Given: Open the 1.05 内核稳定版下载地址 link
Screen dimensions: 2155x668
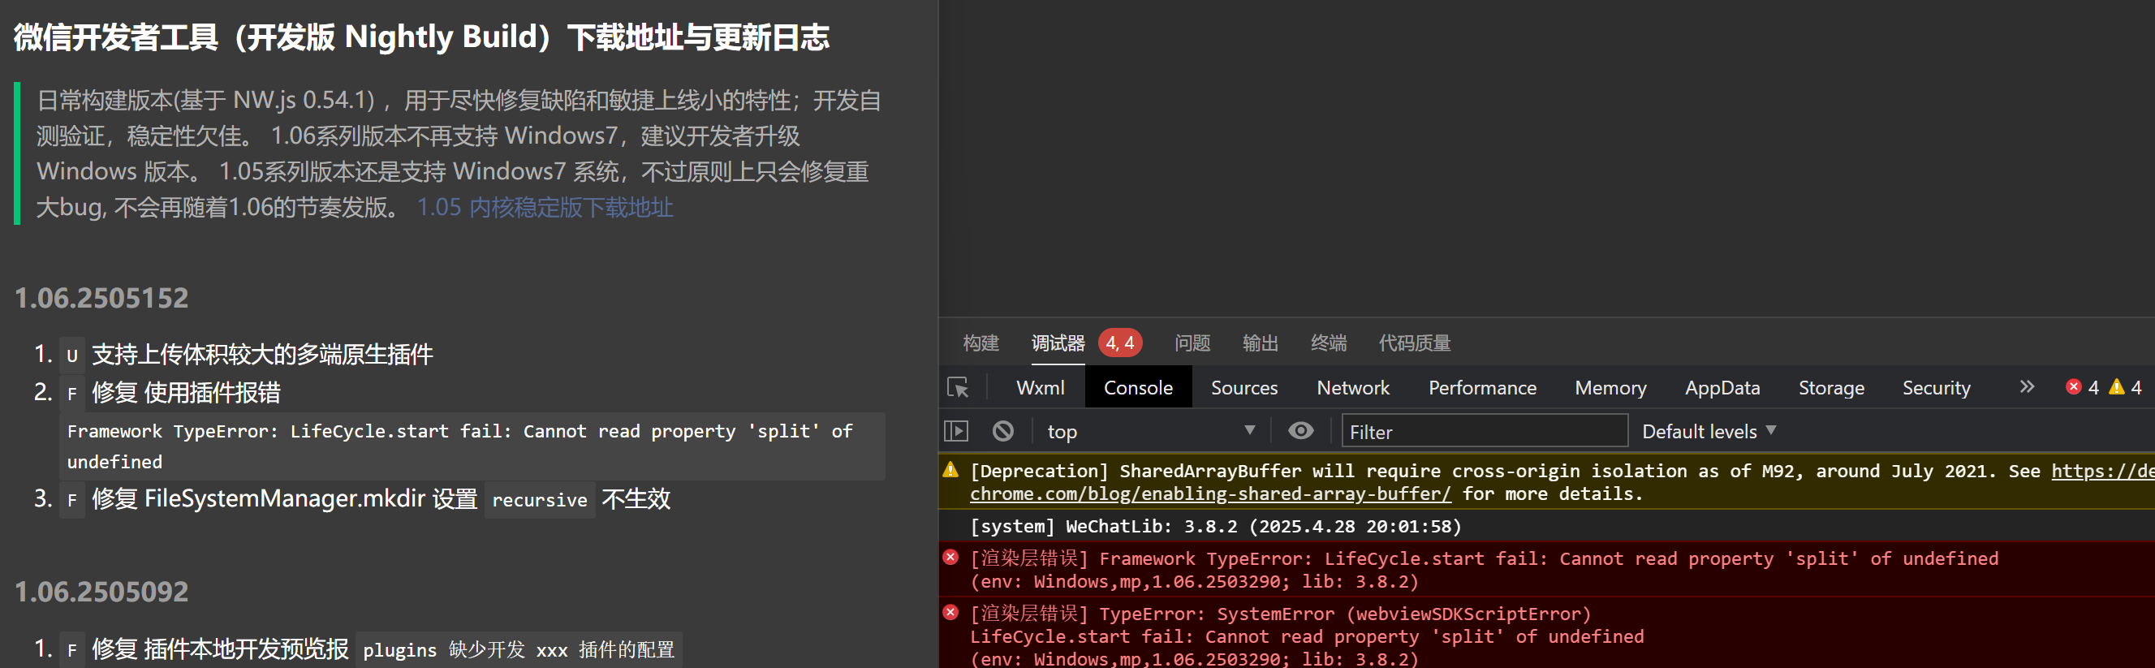Looking at the screenshot, I should click(x=545, y=207).
